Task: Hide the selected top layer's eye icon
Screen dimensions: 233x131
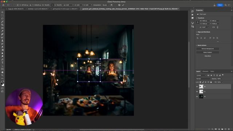Action: [197, 87]
